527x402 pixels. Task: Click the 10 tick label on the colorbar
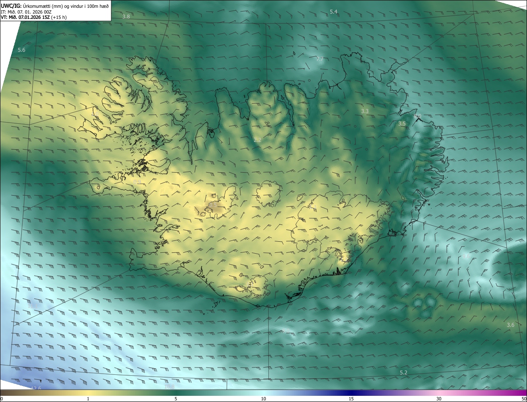[x=263, y=399]
